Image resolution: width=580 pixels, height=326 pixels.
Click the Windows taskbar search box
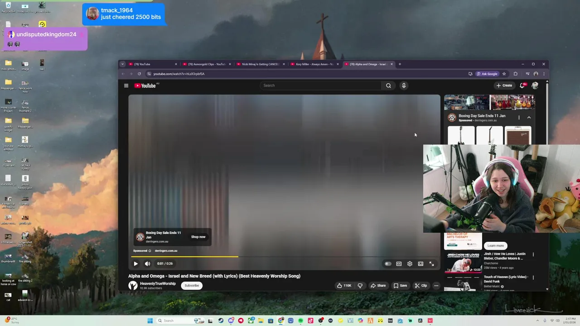pos(181,321)
